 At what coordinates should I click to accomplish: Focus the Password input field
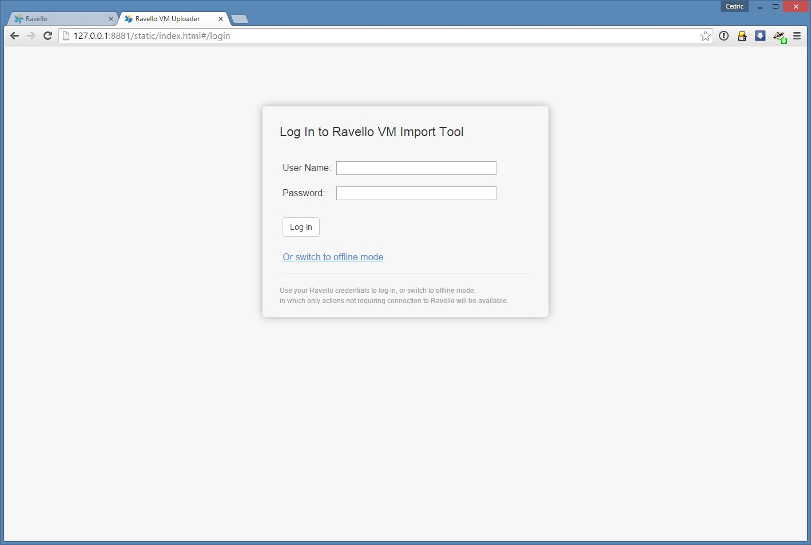416,193
